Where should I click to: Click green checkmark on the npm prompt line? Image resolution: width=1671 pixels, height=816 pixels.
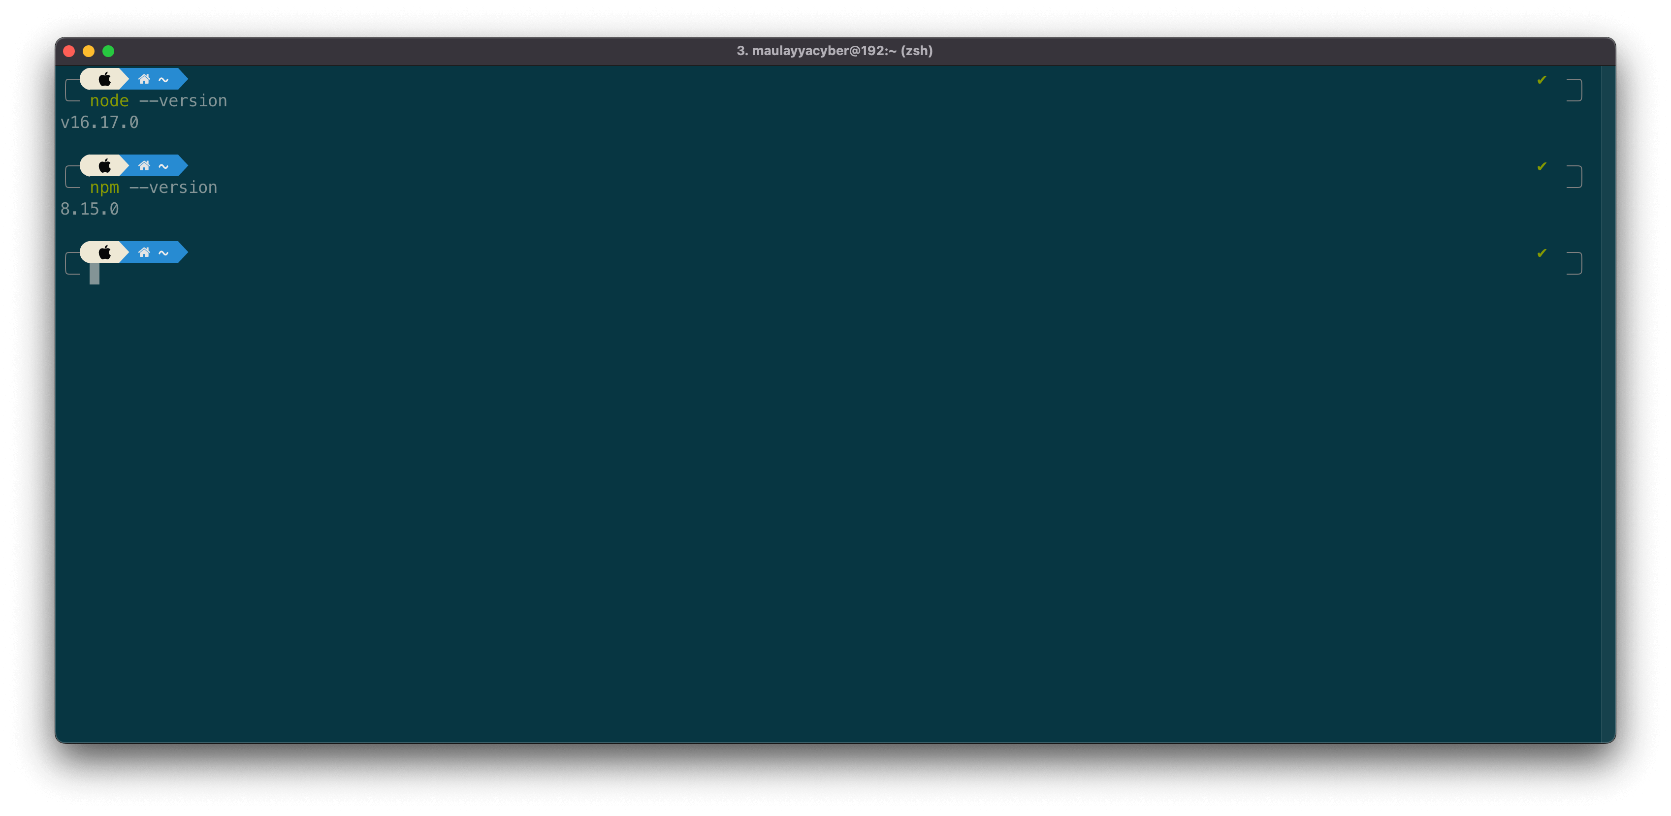[x=1542, y=167]
